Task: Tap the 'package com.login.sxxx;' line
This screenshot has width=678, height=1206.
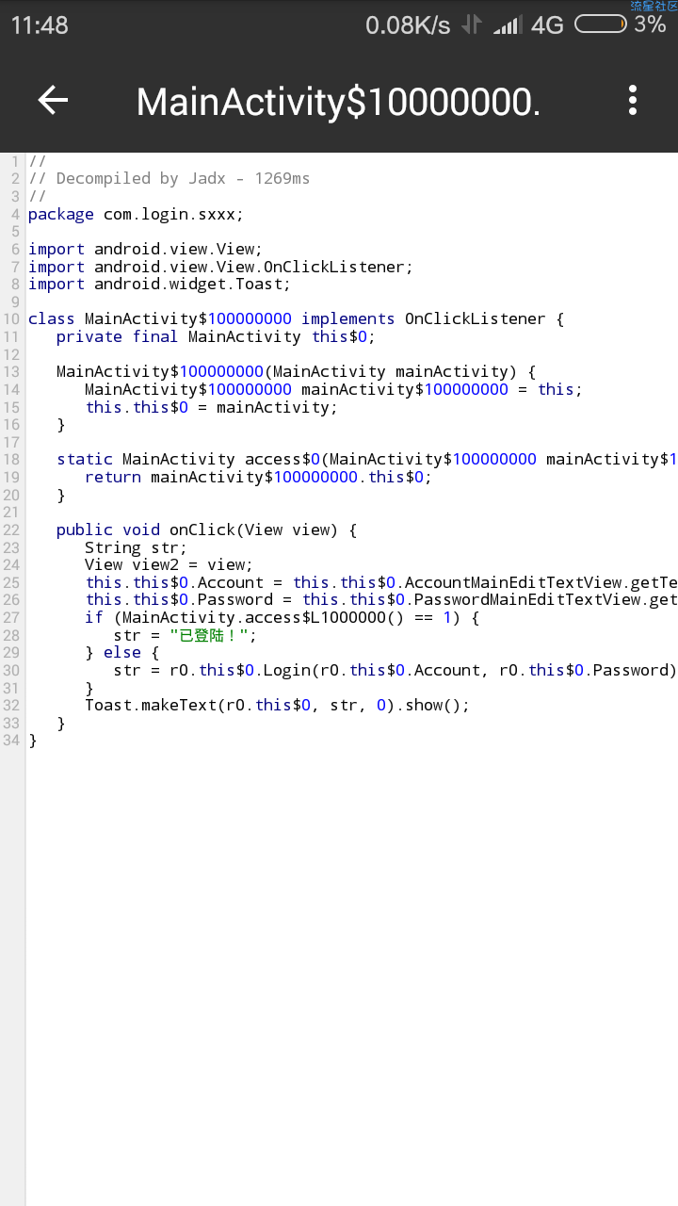Action: 136,215
